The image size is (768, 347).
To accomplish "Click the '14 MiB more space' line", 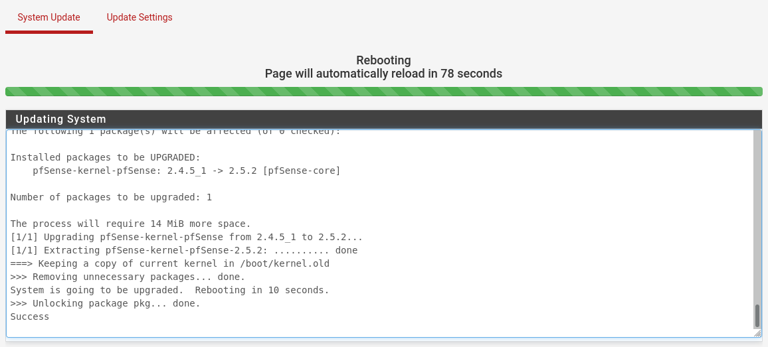I will 130,224.
